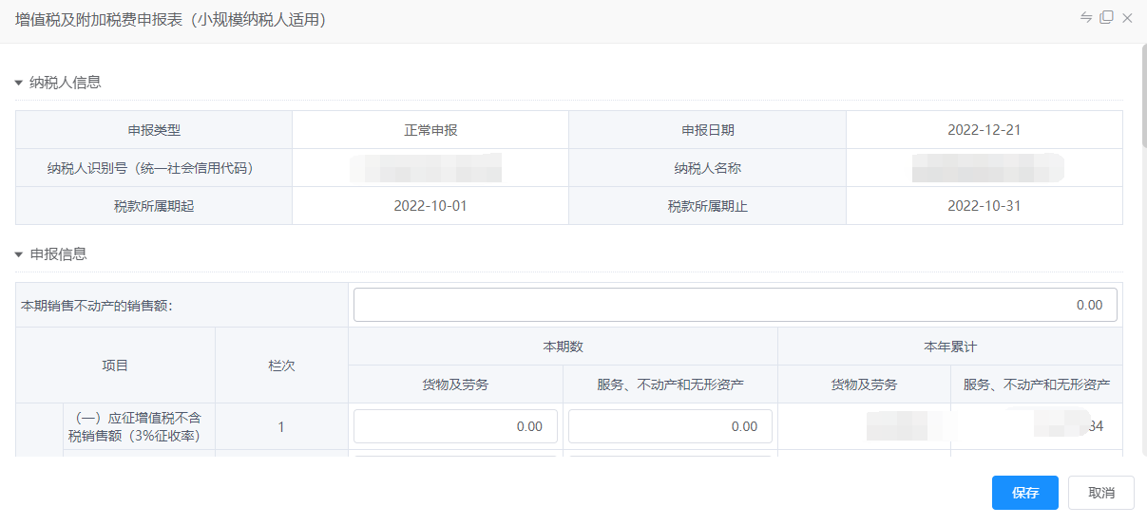
Task: Click the (一)应征增值税不含税销售额 row label
Action: pyautogui.click(x=134, y=426)
